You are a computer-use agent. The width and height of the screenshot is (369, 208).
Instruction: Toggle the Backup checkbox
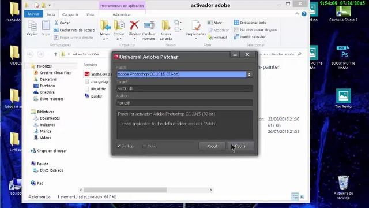[x=119, y=146]
